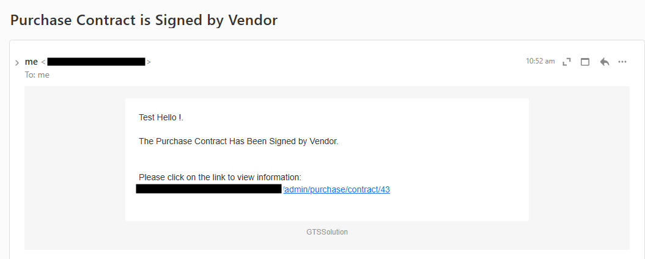Viewport: 645px width, 259px height.
Task: Click the GTSSolution footer text
Action: [x=327, y=232]
